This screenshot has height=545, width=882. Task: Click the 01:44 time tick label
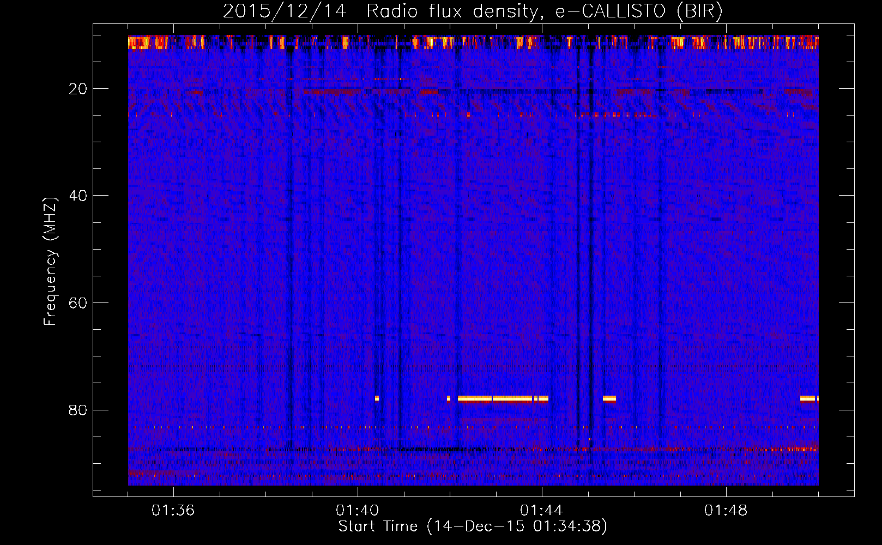click(x=542, y=511)
